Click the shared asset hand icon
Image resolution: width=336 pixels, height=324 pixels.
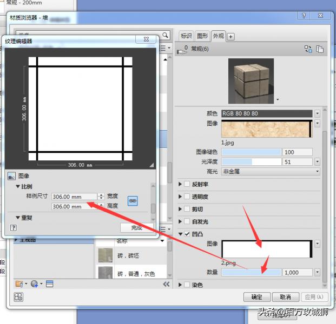click(x=182, y=49)
